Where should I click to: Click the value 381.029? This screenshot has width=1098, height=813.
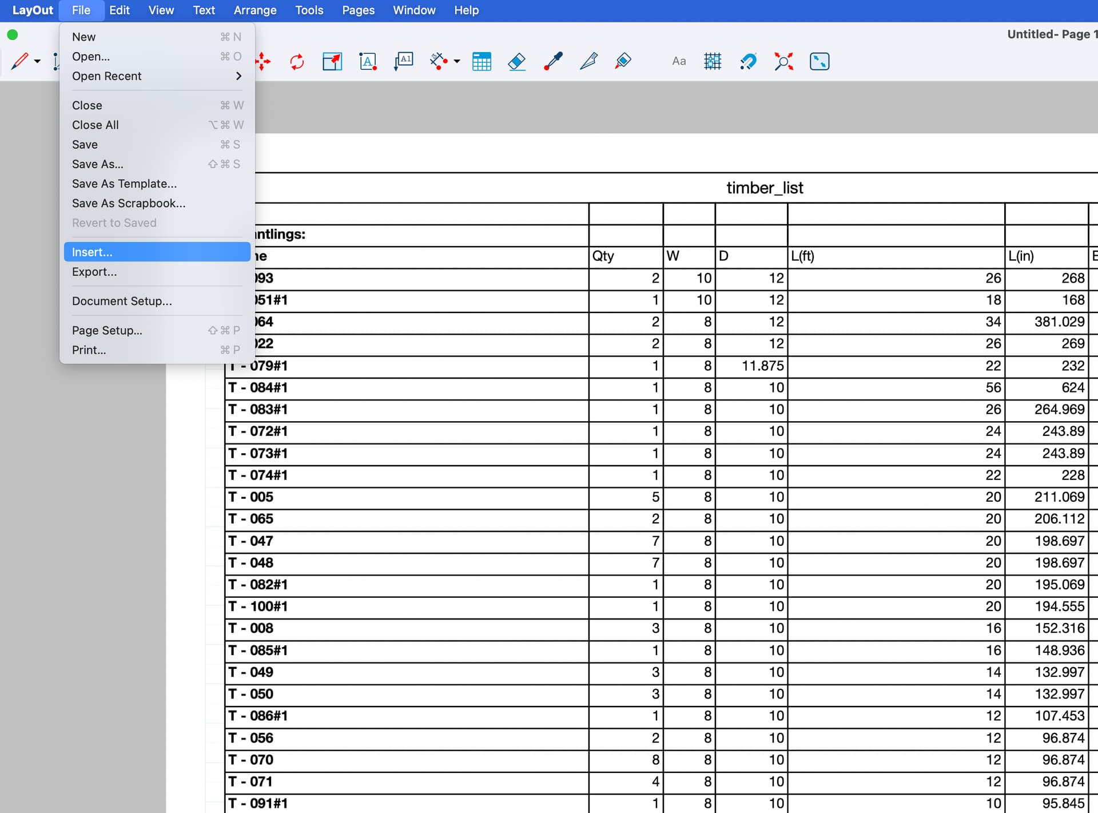coord(1059,322)
